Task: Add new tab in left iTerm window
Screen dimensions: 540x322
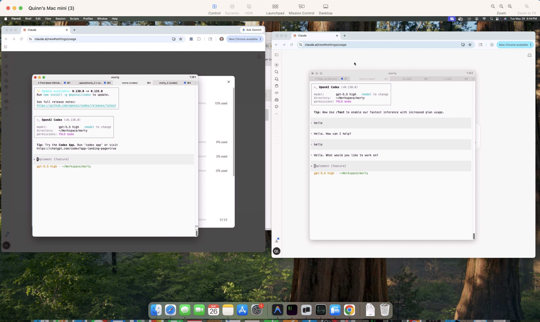Action: click(x=196, y=83)
